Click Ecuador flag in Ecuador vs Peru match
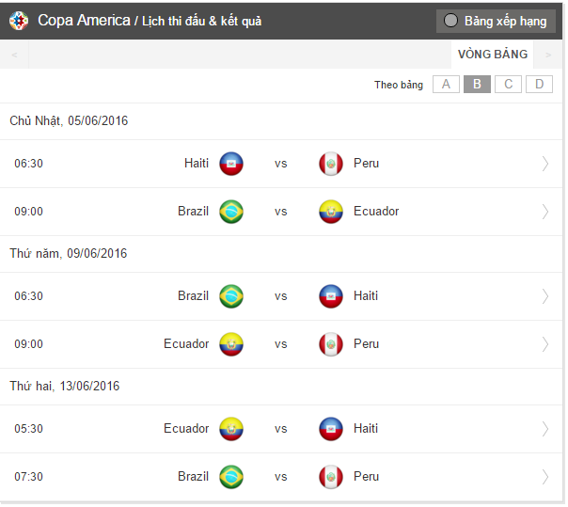Screen dimensions: 568x507 click(x=231, y=344)
